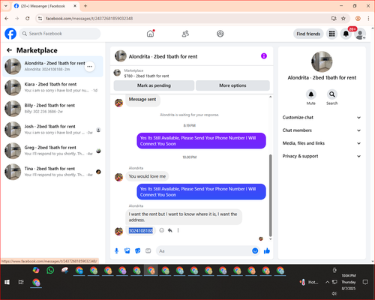Focus the Aa message input field
Screen dimensions: 375x300
click(x=204, y=250)
